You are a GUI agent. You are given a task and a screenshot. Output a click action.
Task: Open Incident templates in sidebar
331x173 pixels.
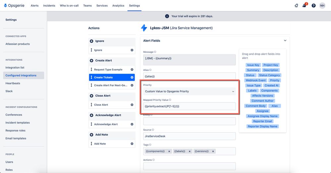coord(18,123)
